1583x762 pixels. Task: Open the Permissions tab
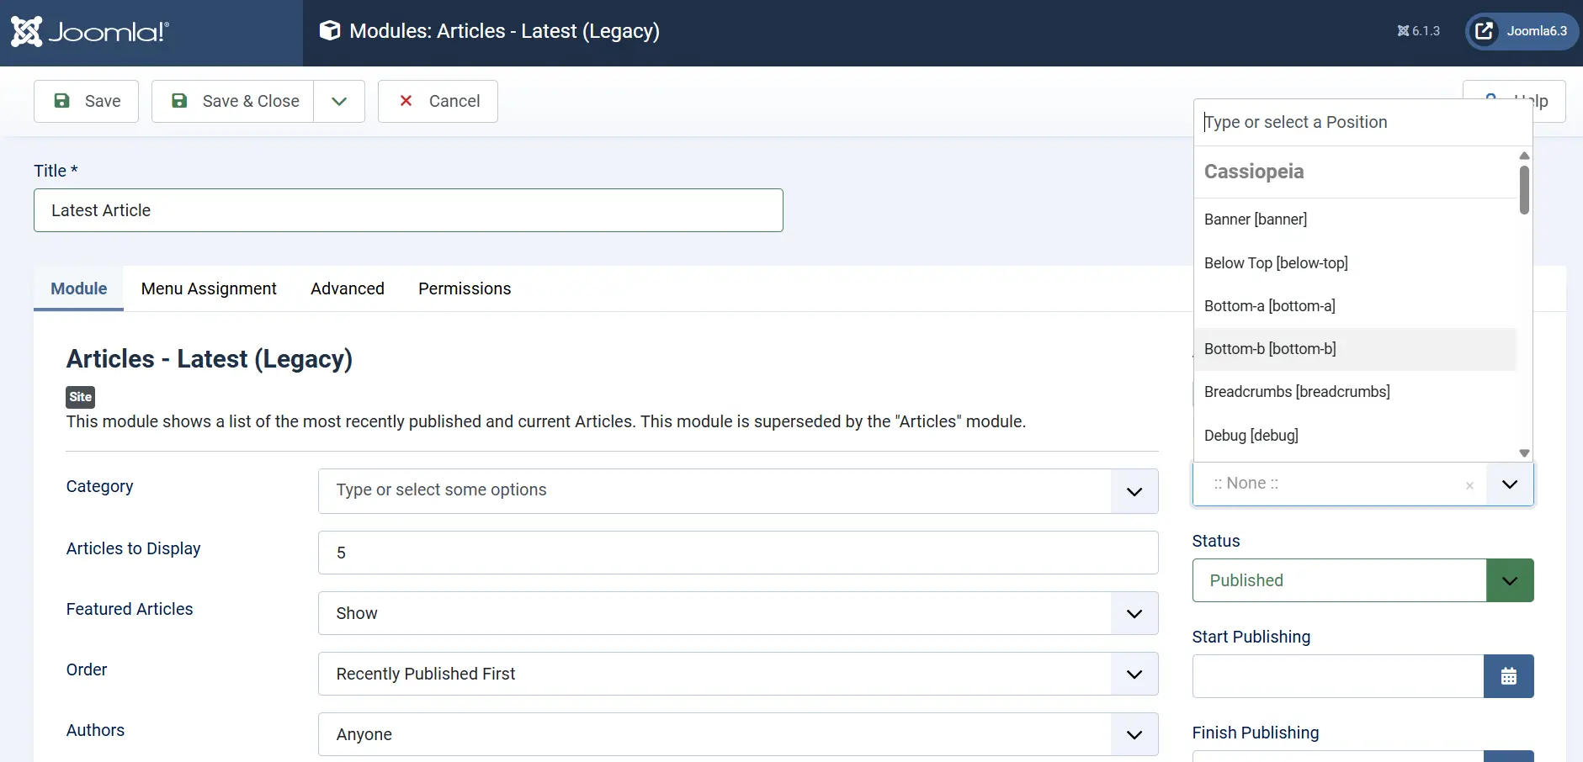(x=465, y=288)
